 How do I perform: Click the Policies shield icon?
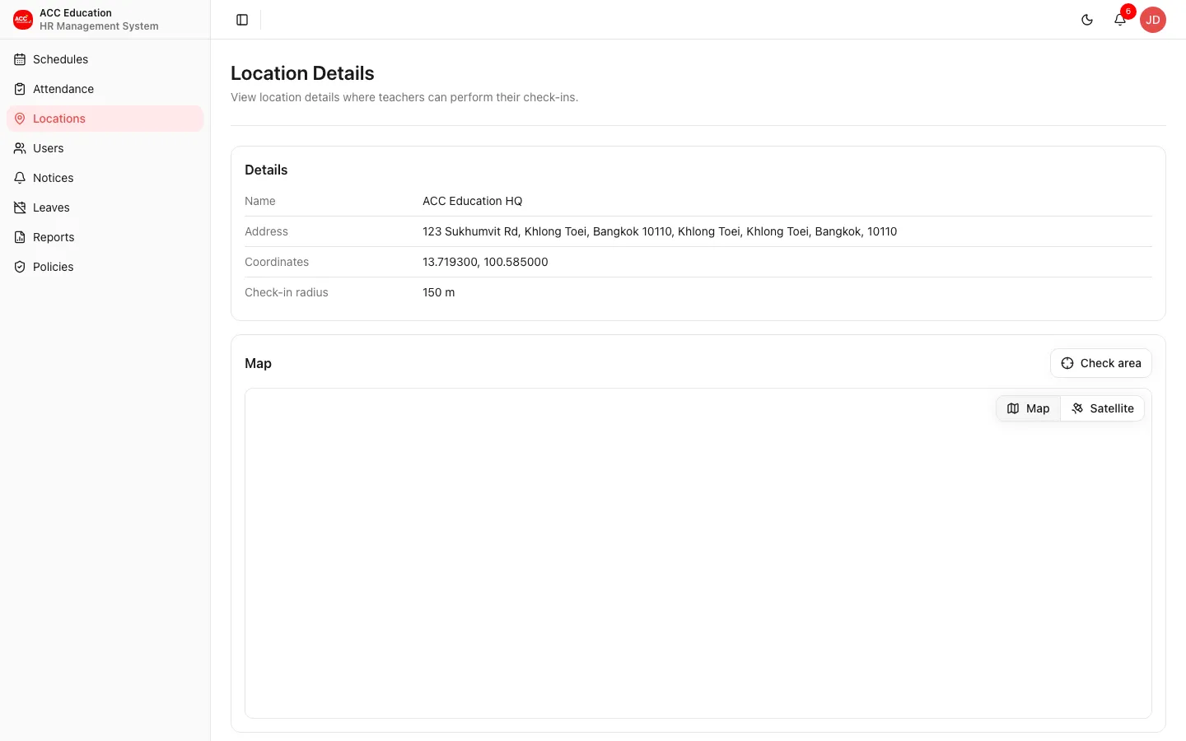[20, 267]
